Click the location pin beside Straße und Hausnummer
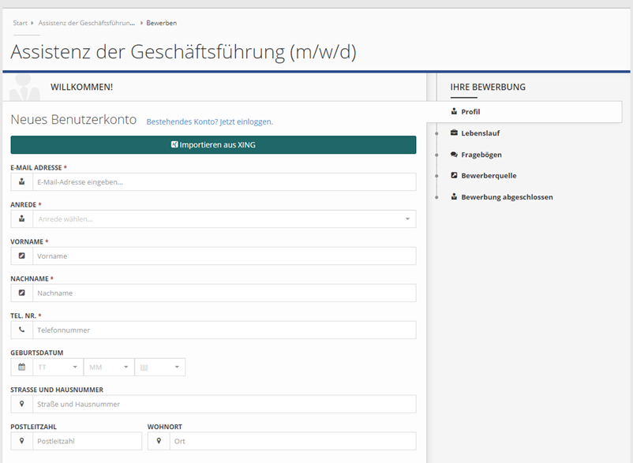Viewport: 633px width, 463px height. coord(22,404)
